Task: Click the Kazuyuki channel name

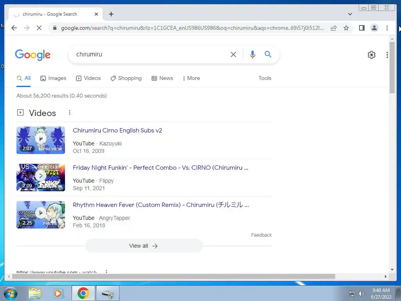Action: (110, 143)
